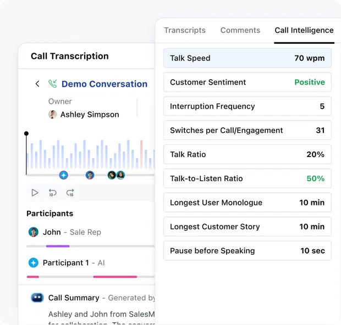Screen dimensions: 341x325
Task: Skip forward 10 seconds
Action: [x=70, y=193]
